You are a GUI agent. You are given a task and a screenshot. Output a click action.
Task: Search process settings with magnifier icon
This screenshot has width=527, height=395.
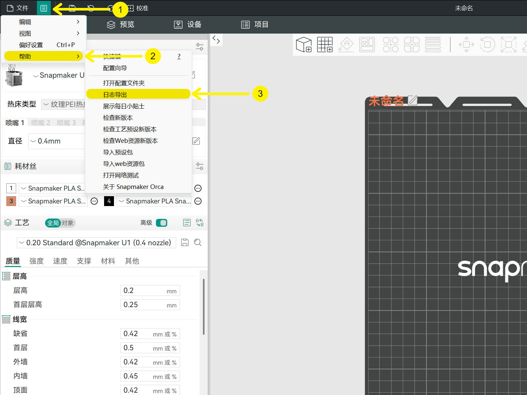[198, 243]
